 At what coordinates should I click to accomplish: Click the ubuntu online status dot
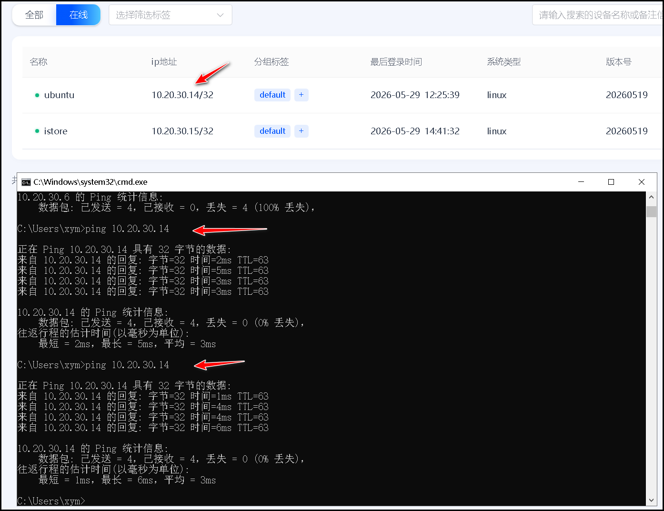click(x=37, y=95)
